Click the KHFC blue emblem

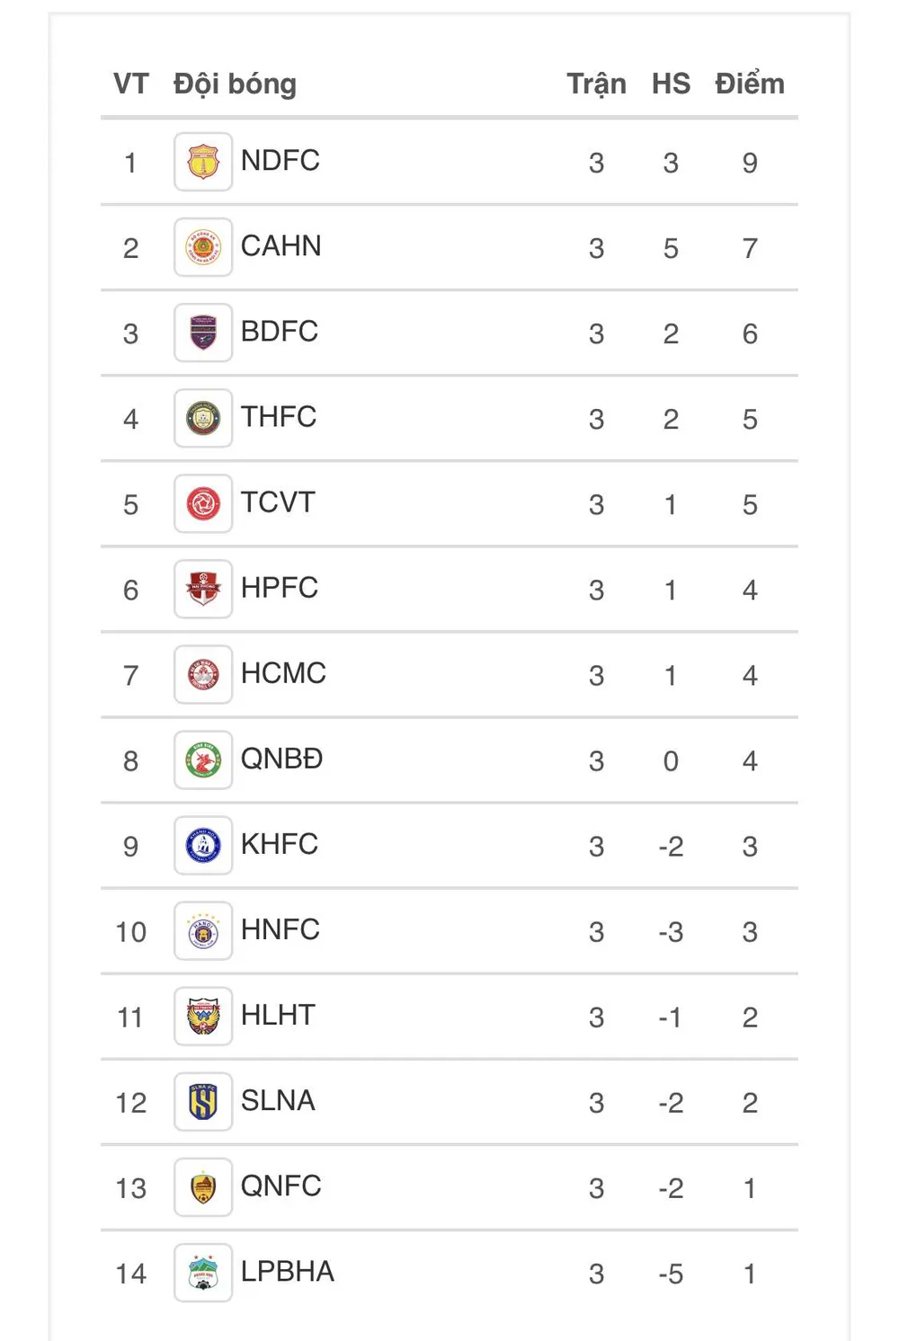click(203, 846)
